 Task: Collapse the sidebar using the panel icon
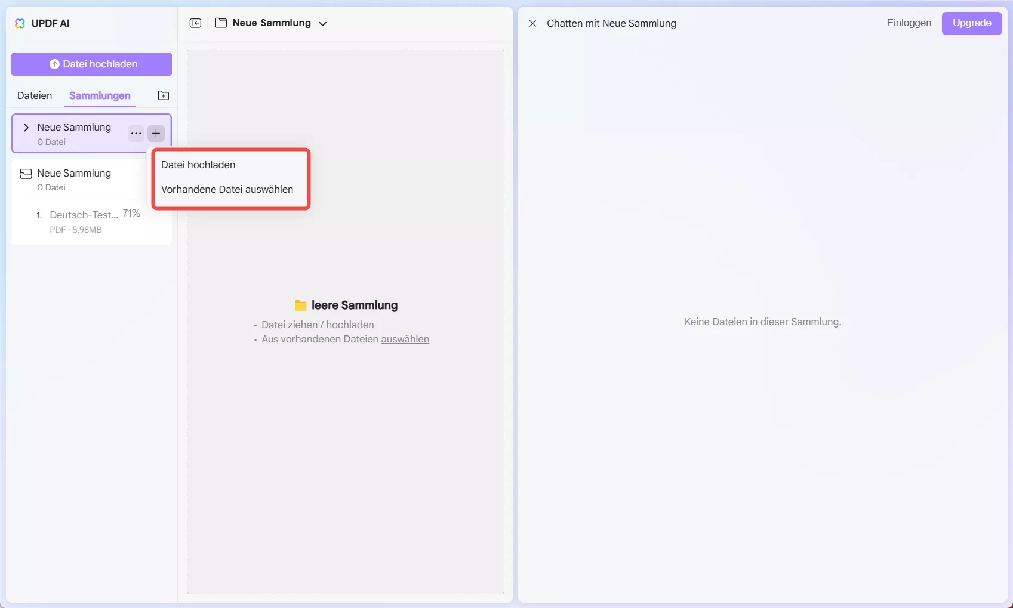[x=196, y=23]
